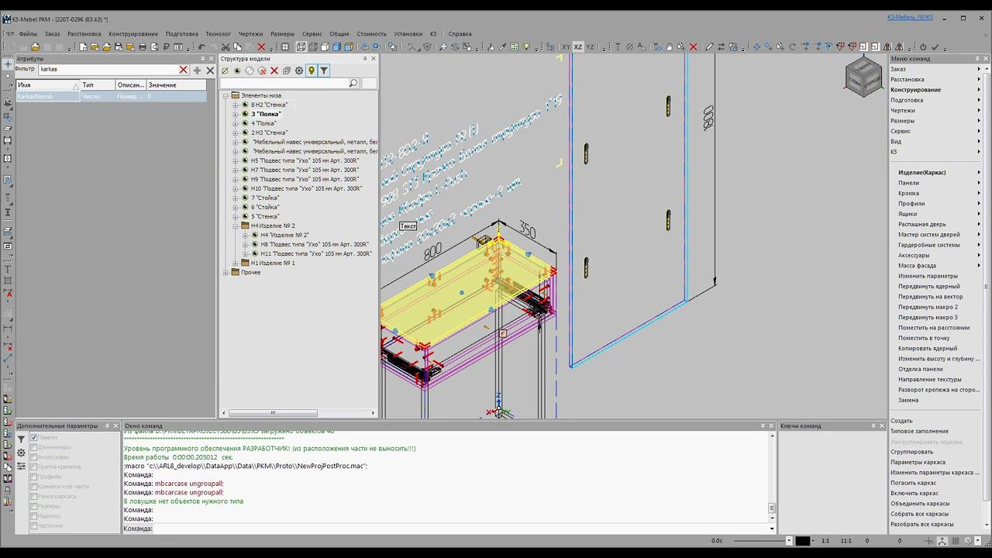This screenshot has width=992, height=558.
Task: Open the Чертежи menu in menu bar
Action: point(250,34)
